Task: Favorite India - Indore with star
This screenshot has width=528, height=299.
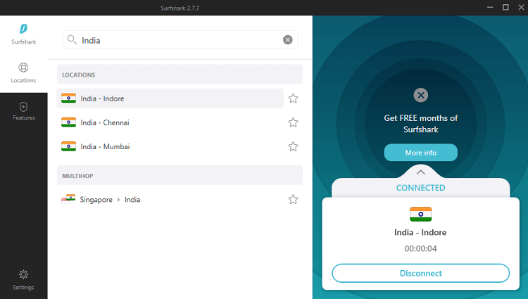Action: click(293, 98)
